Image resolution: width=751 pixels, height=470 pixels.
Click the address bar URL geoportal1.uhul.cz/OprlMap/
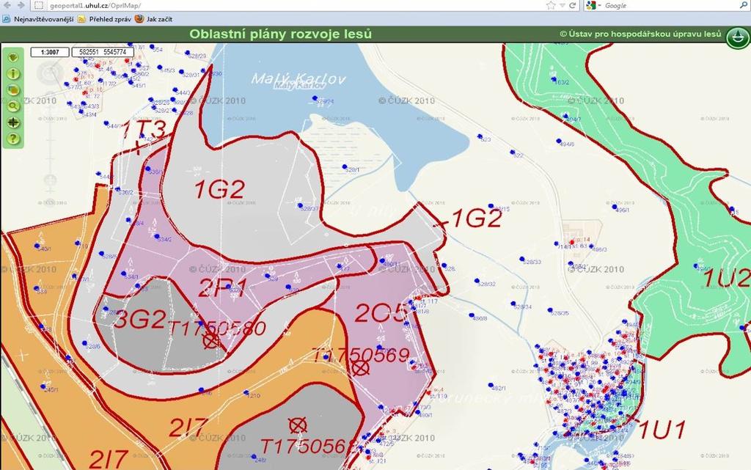pyautogui.click(x=95, y=6)
